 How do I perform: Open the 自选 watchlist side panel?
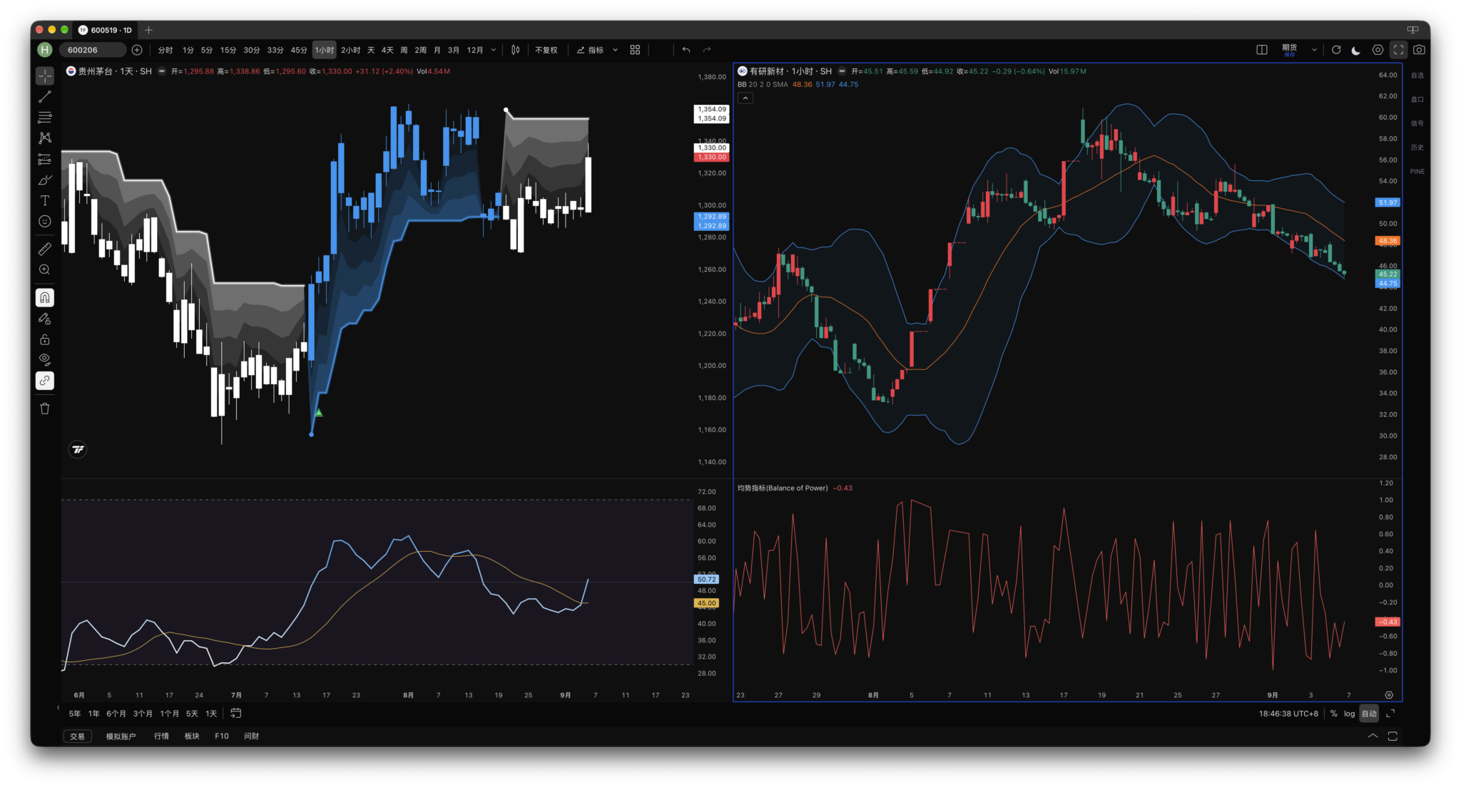pos(1417,76)
